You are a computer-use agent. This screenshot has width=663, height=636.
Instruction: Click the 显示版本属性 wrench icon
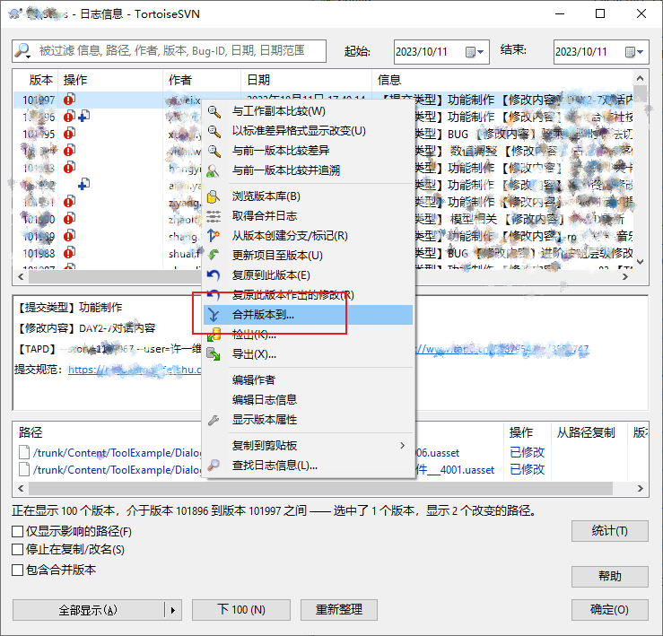pos(214,420)
